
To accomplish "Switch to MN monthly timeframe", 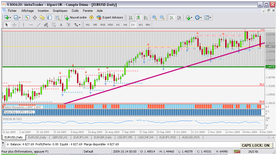I will (x=148, y=25).
